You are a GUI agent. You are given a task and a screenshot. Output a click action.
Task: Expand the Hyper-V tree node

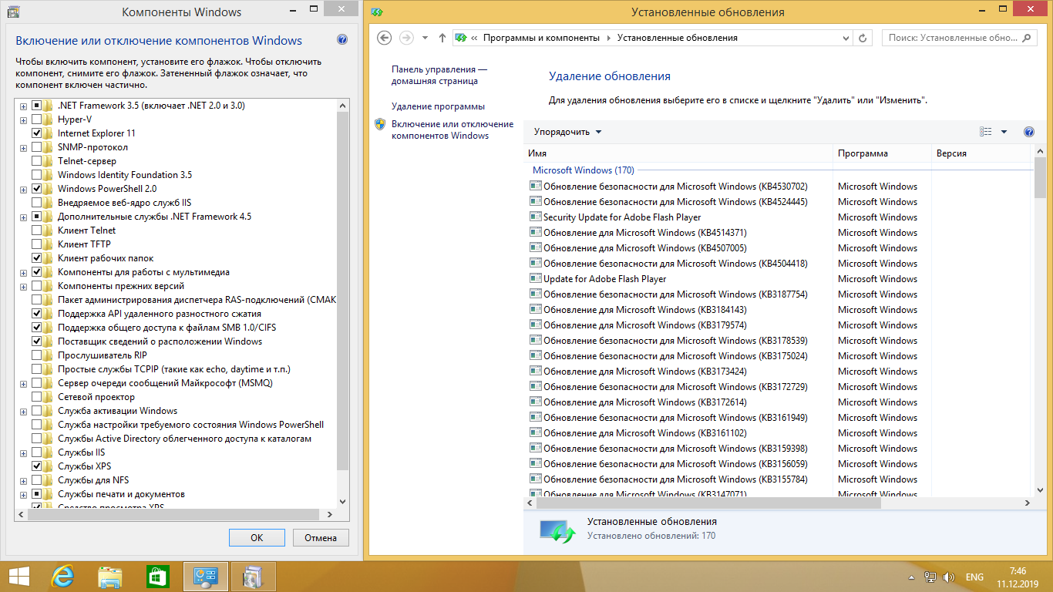(x=23, y=119)
